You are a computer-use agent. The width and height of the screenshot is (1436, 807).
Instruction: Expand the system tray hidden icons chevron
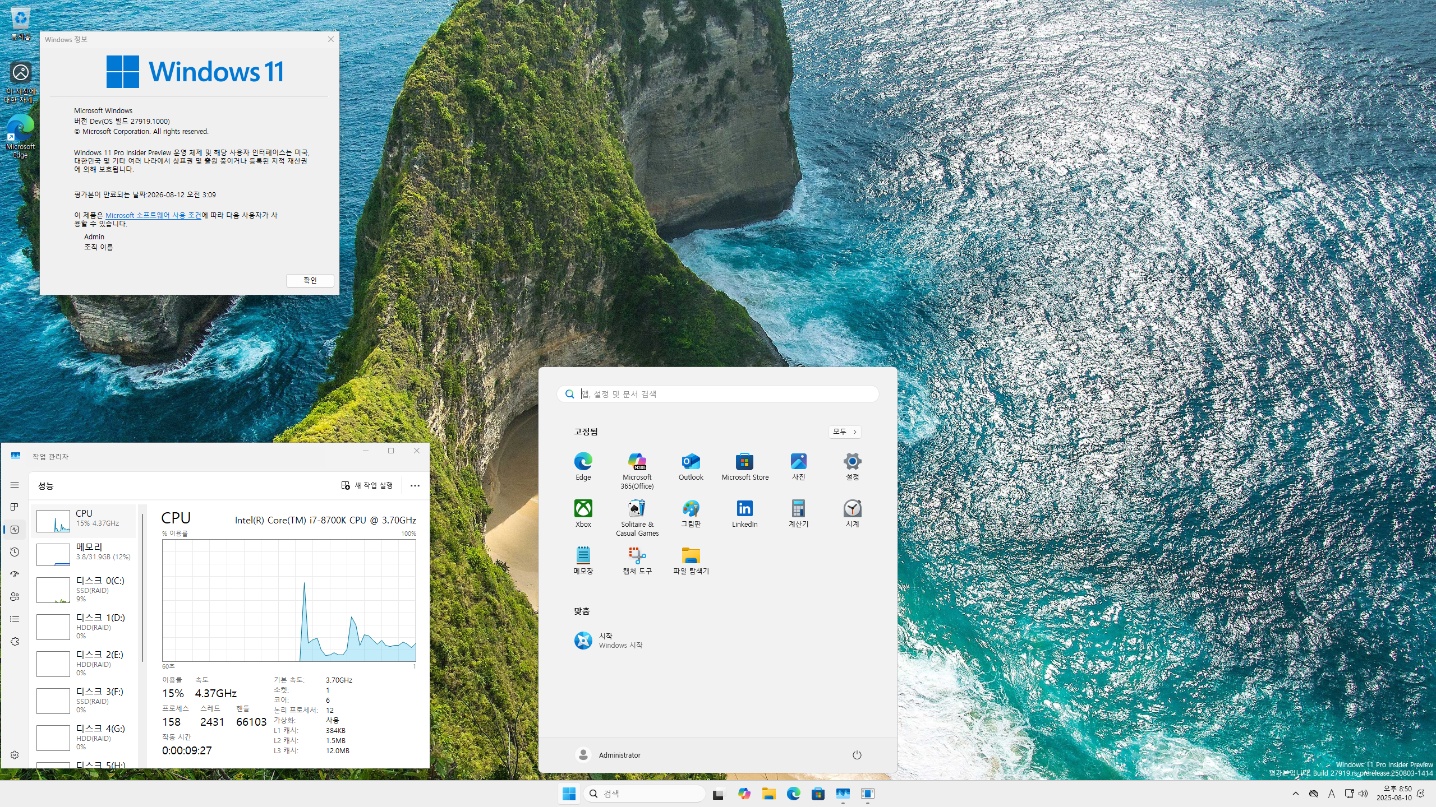tap(1295, 794)
